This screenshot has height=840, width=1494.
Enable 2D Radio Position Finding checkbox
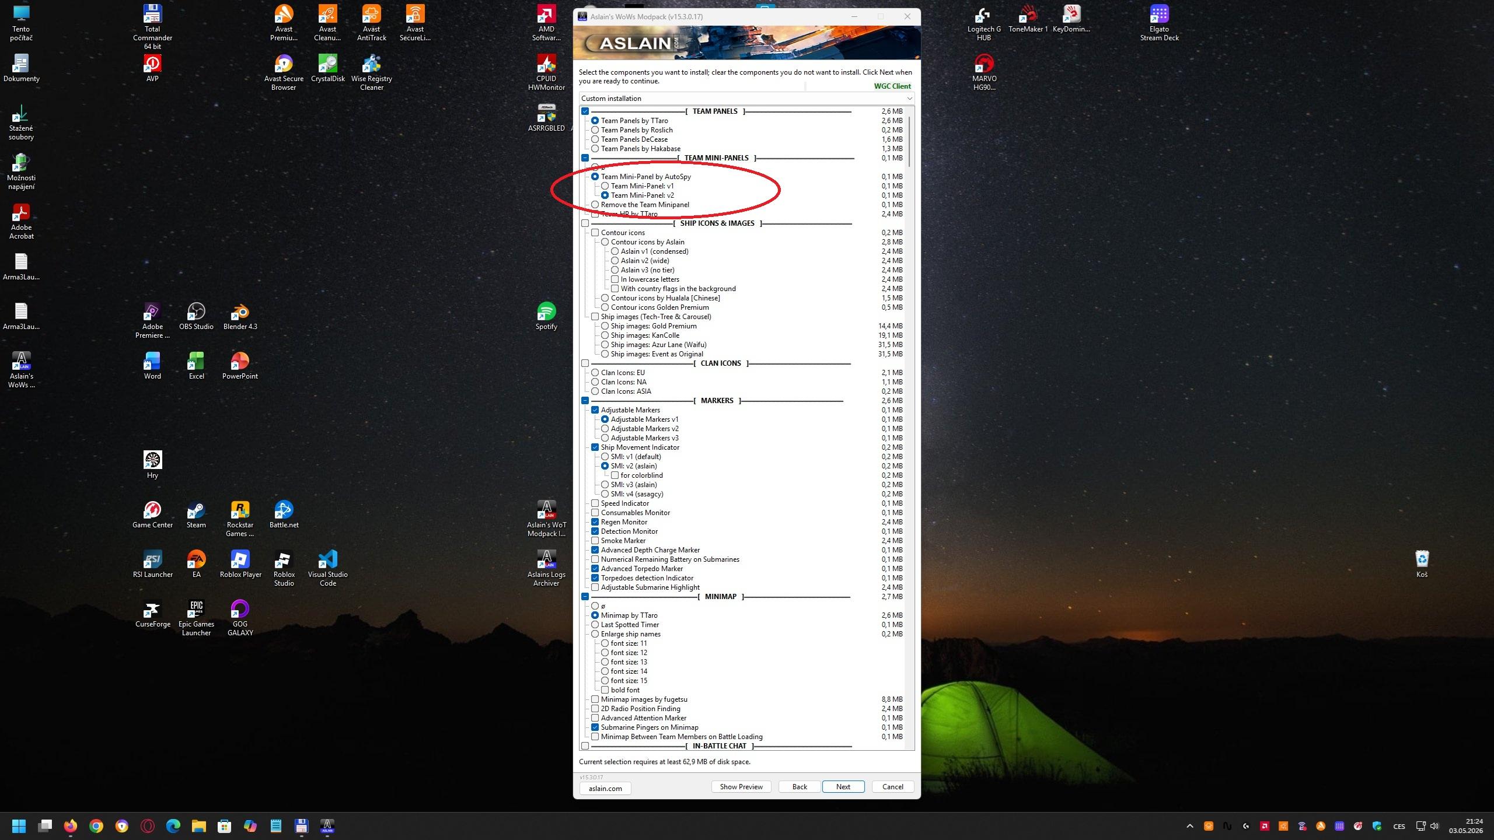tap(595, 709)
